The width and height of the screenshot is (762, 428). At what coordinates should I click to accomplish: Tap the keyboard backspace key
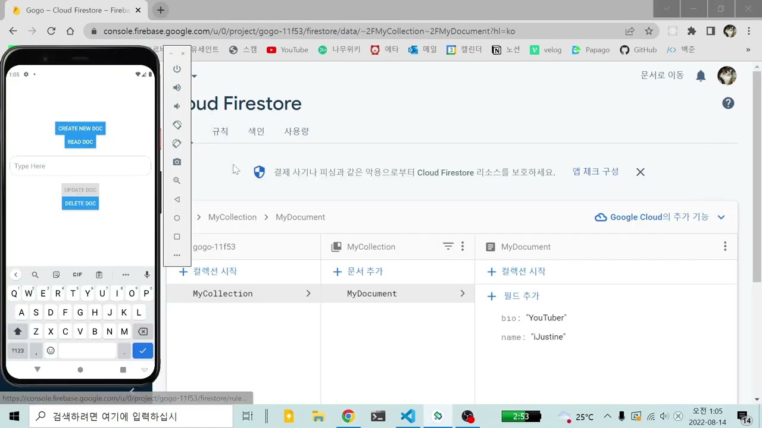pos(143,332)
